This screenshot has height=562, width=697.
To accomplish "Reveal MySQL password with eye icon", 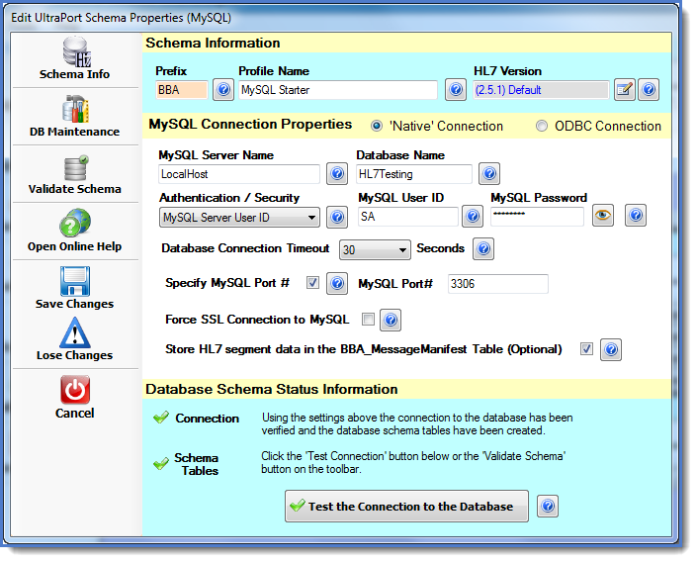I will pyautogui.click(x=603, y=216).
